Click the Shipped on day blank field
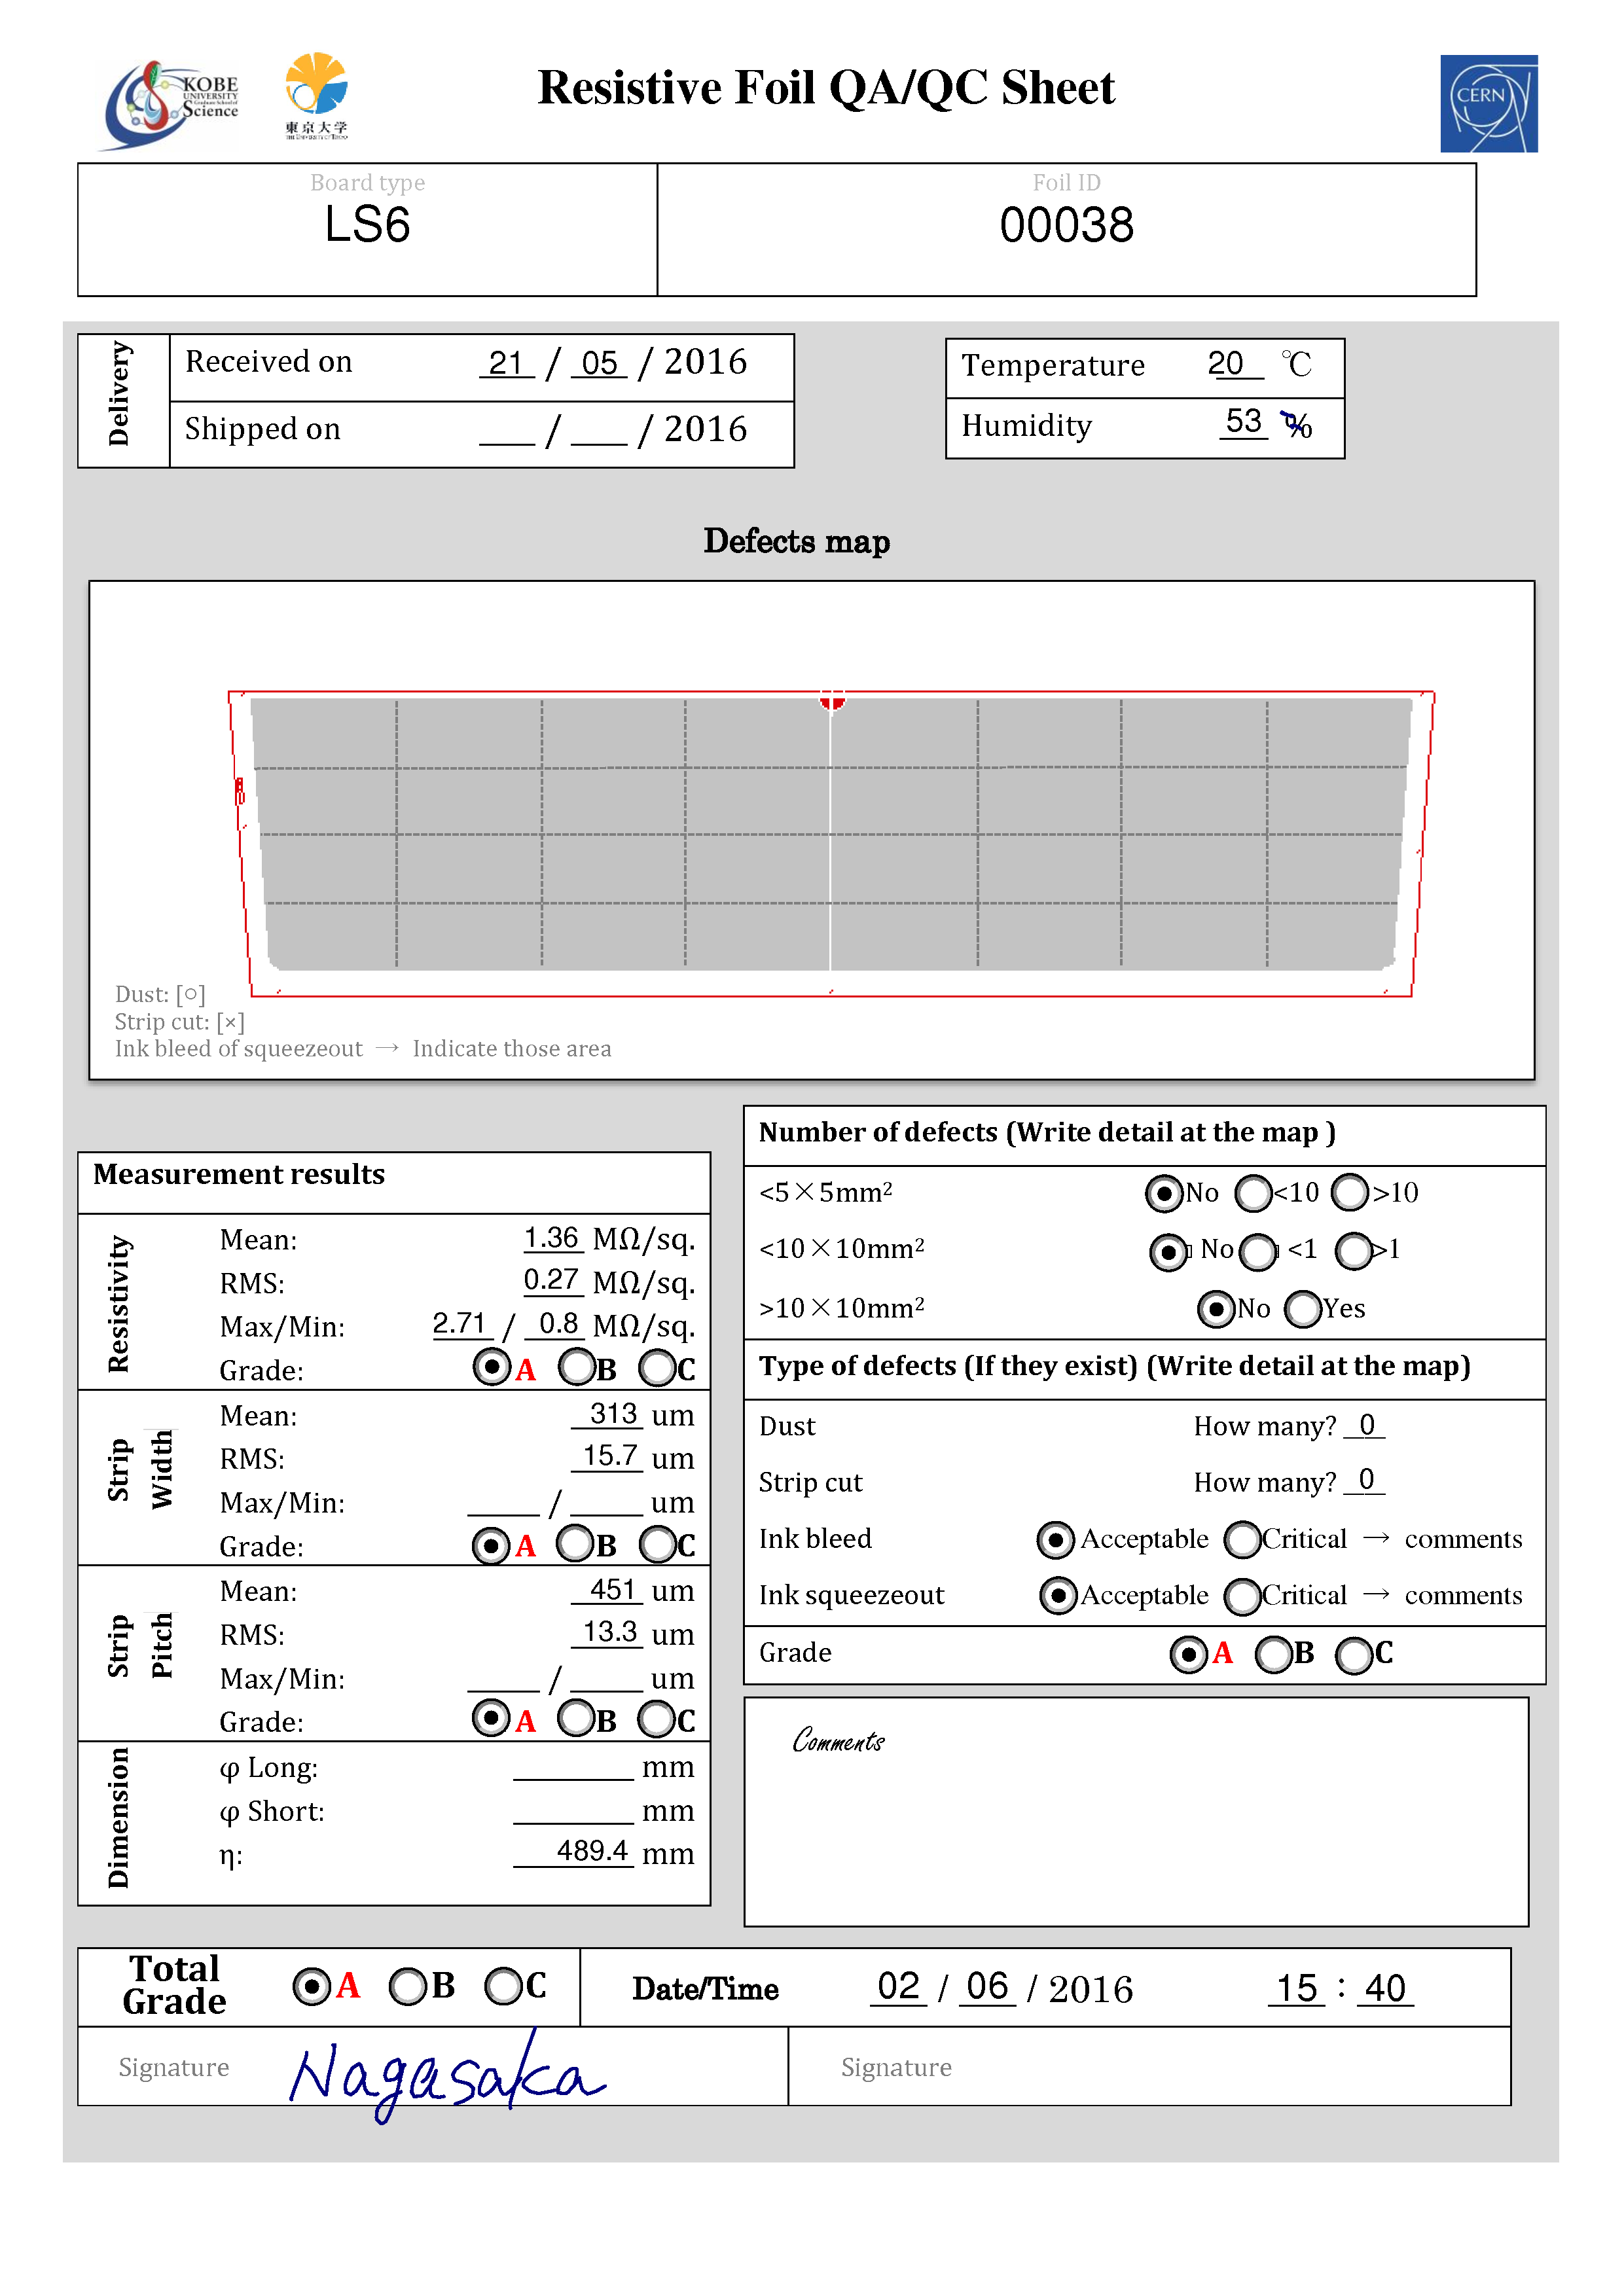The width and height of the screenshot is (1624, 2296). click(507, 431)
